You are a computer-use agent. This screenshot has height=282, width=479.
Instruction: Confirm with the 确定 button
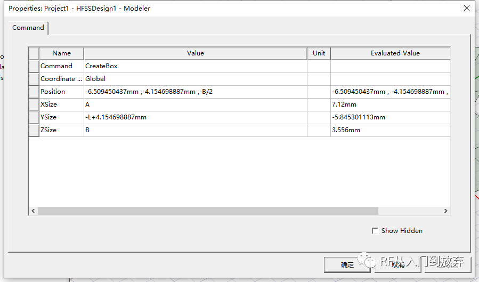(x=347, y=264)
